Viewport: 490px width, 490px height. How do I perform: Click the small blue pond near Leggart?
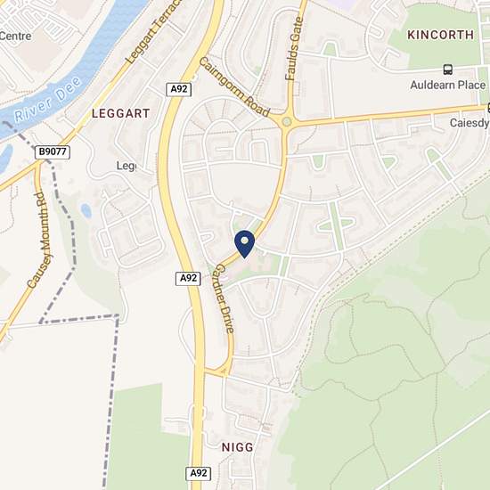tap(86, 210)
